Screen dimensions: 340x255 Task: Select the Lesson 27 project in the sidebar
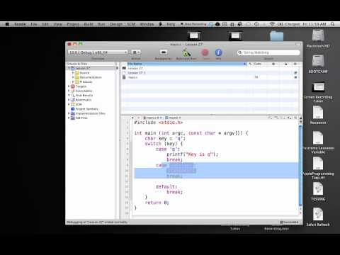[x=82, y=68]
